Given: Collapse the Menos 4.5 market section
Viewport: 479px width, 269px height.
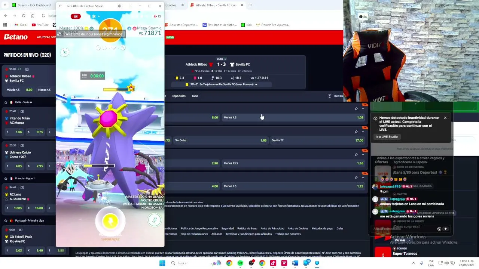Looking at the screenshot, I should pyautogui.click(x=363, y=109).
